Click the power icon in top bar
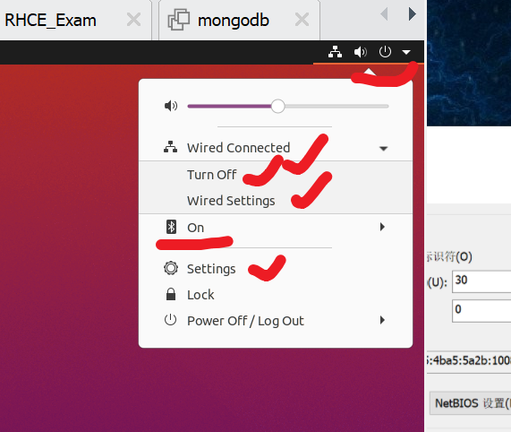Viewport: 511px width, 432px height. coord(385,52)
